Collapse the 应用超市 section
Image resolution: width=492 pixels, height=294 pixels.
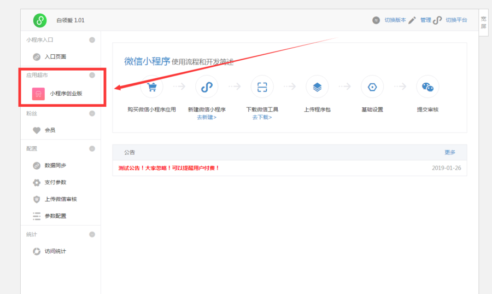[x=92, y=75]
